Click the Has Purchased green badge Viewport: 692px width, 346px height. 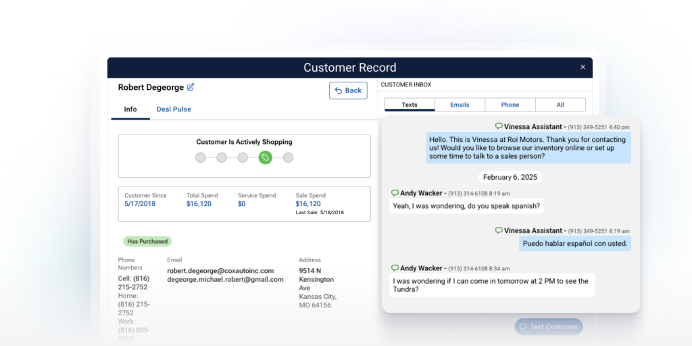[x=147, y=241]
